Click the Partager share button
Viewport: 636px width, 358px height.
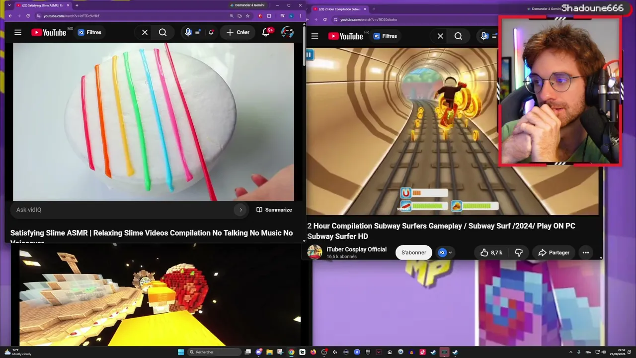(554, 253)
